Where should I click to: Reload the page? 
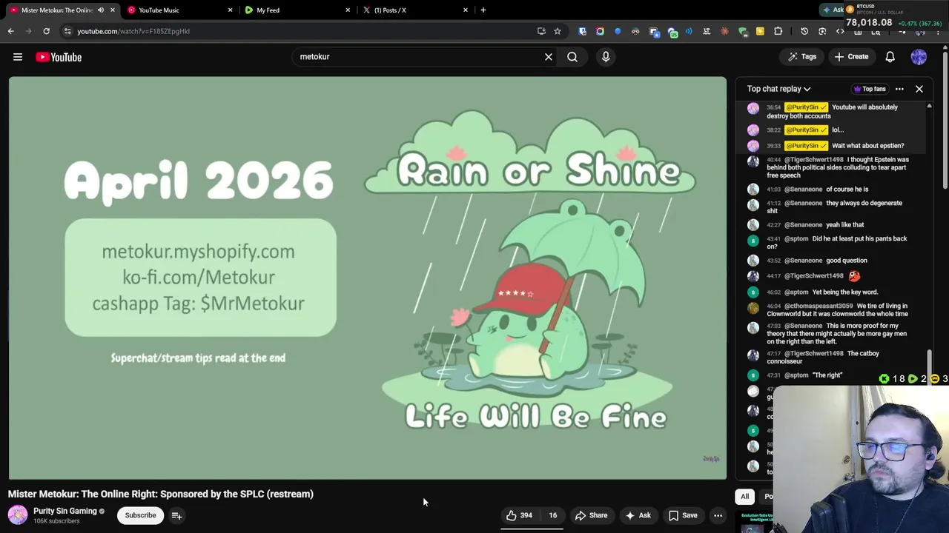click(46, 31)
